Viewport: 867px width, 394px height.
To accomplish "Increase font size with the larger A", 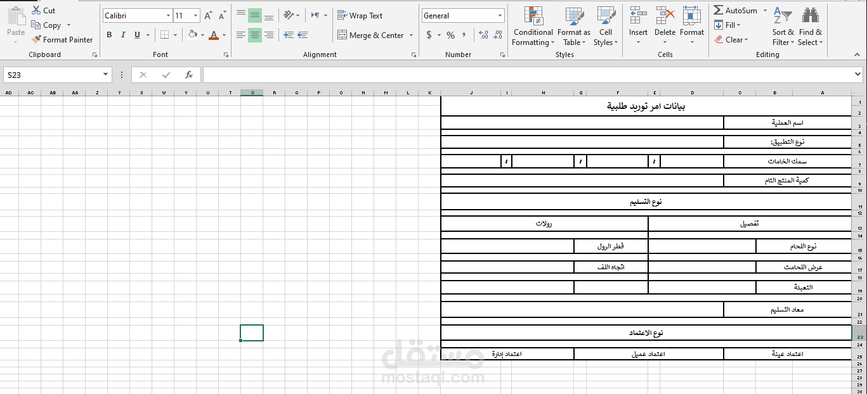I will (x=208, y=16).
